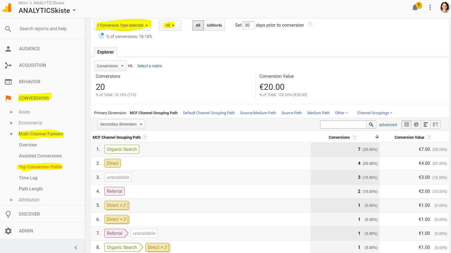Expand the Goals section in sidebar

tap(12, 112)
